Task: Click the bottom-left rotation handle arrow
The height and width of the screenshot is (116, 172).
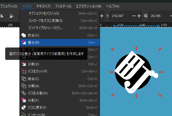Action: pos(112,95)
